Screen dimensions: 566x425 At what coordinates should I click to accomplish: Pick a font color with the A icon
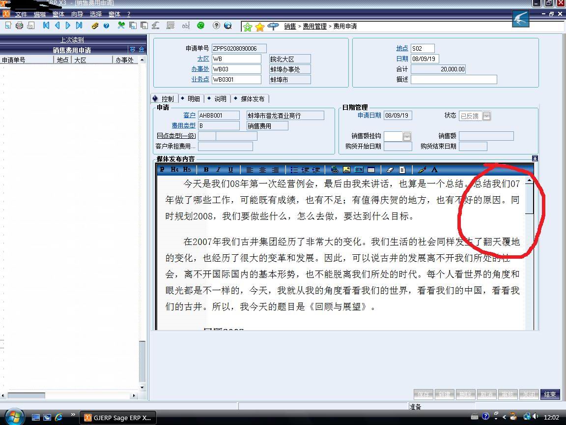click(x=434, y=170)
